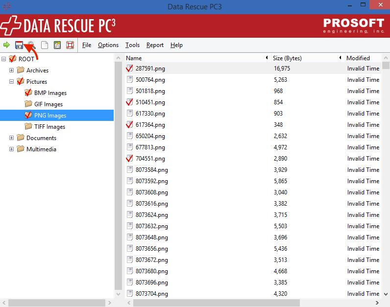Click the file list scroll down arrow
390x307 pixels.
[x=386, y=294]
